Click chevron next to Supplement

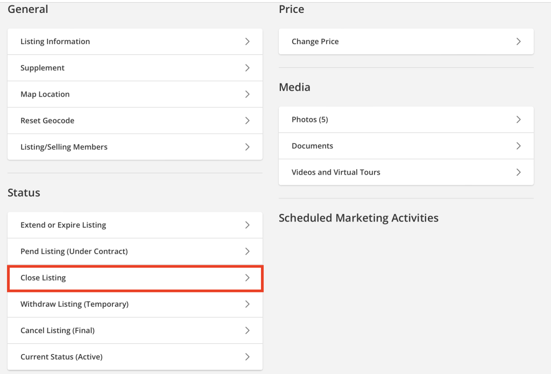(x=248, y=68)
